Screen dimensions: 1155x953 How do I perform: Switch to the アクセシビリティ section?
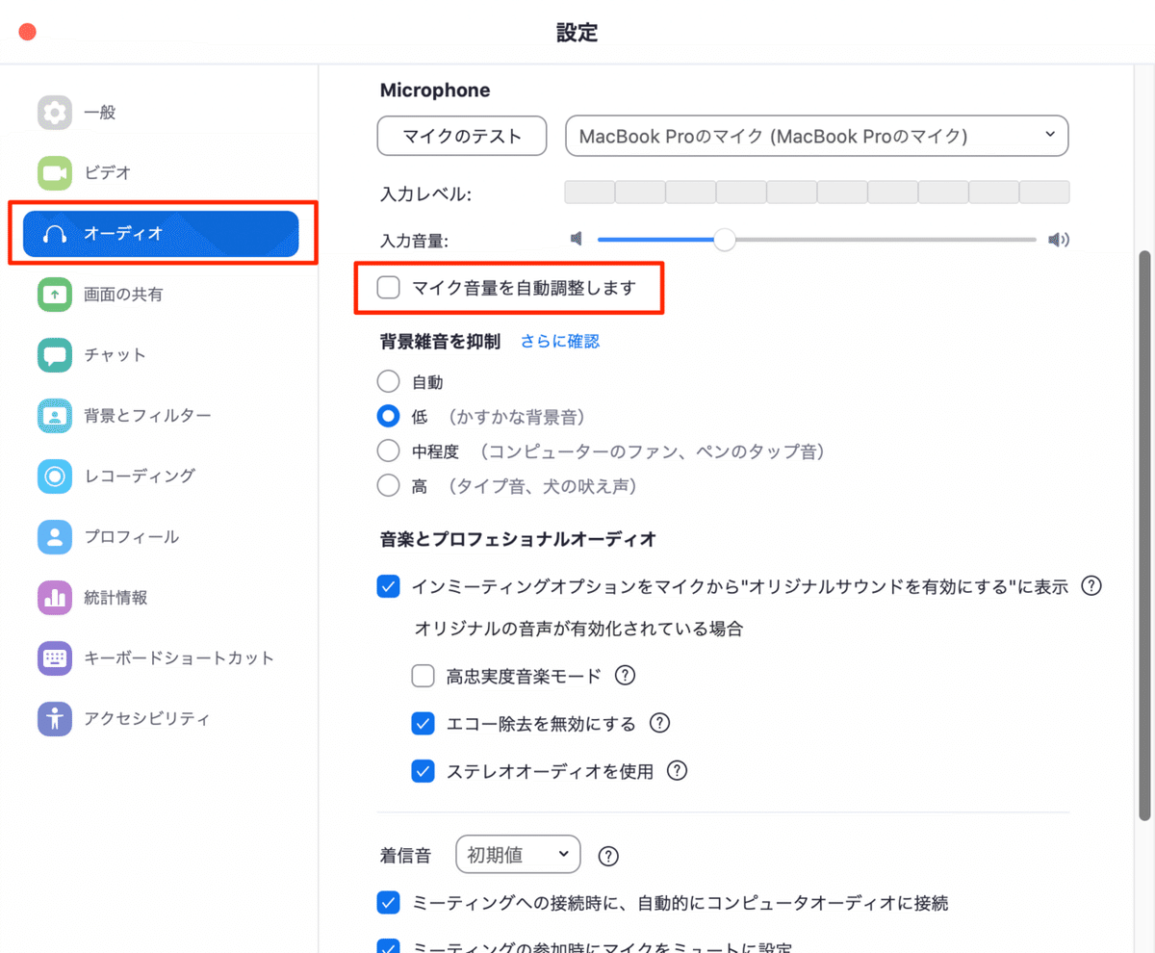55,718
